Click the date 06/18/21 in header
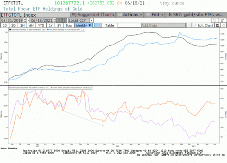Screen dimensions: 227x163 click(135, 3)
